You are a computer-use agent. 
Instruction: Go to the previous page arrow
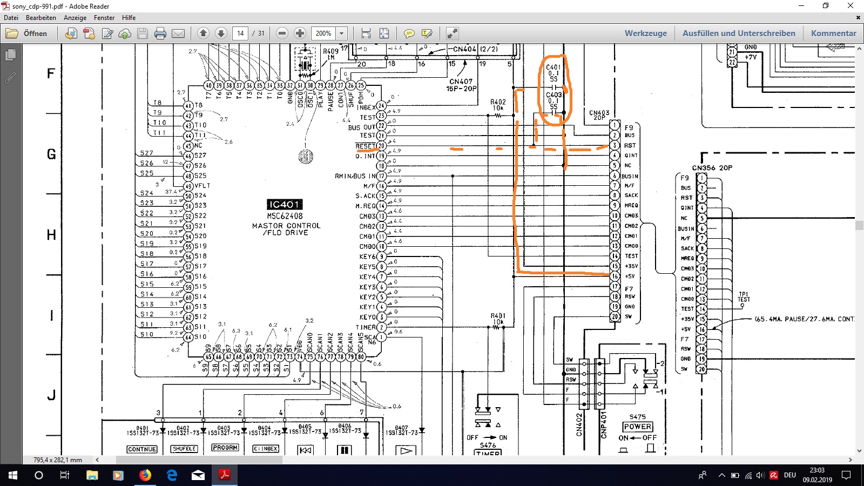point(203,33)
